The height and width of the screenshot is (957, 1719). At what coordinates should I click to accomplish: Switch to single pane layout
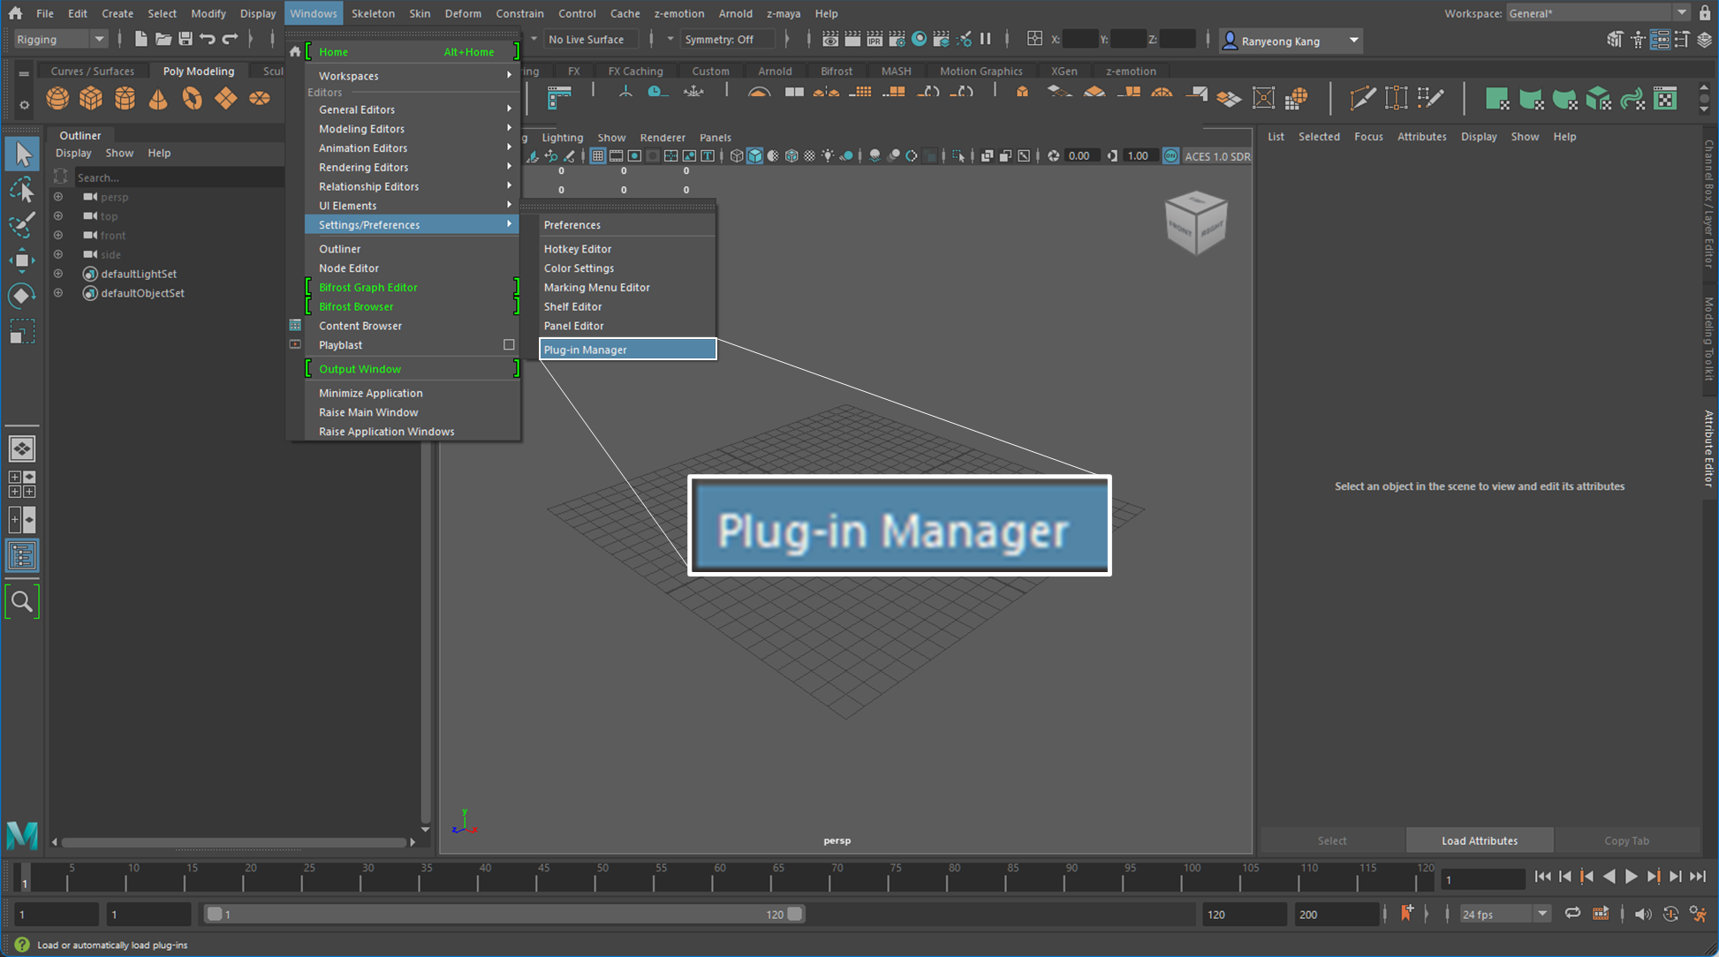pyautogui.click(x=22, y=448)
